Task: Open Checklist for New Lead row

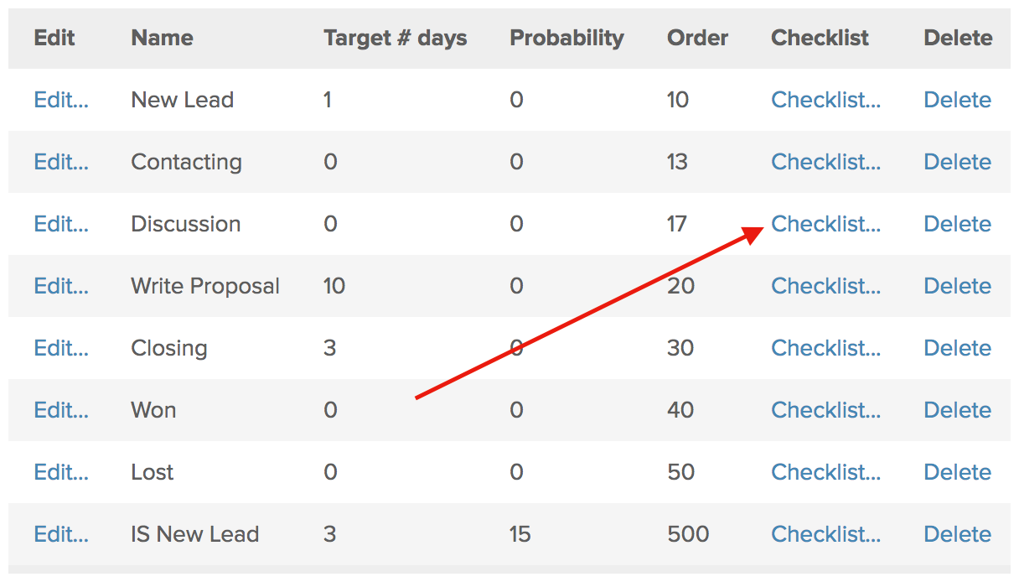Action: [x=825, y=100]
